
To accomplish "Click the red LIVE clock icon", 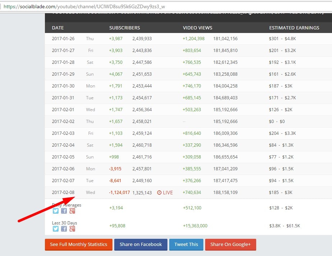I will pos(159,193).
